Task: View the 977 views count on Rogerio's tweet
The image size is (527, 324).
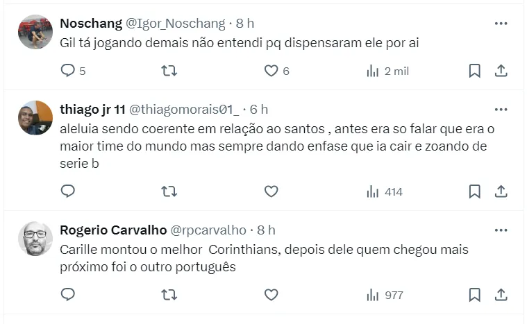Action: 385,295
